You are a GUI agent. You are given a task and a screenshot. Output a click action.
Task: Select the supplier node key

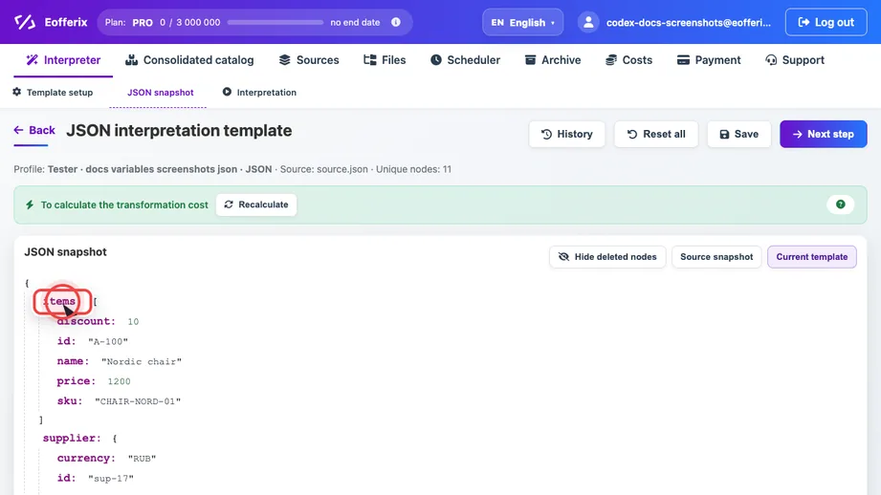(72, 438)
